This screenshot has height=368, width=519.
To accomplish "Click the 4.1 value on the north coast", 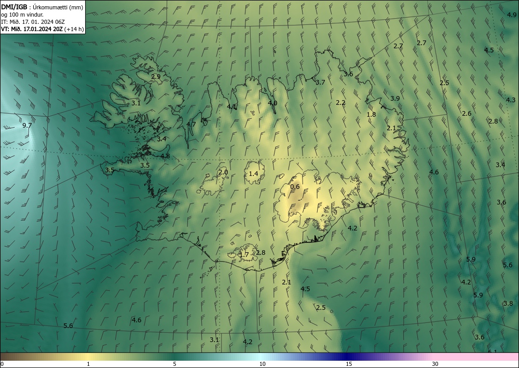I will tap(231, 106).
